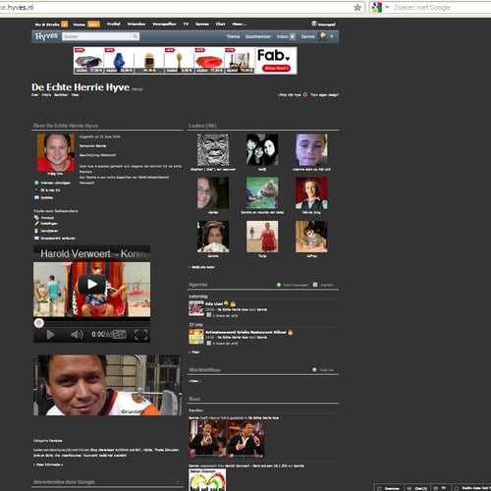Click the hyve profile photo
The width and height of the screenshot is (491, 491).
[55, 152]
